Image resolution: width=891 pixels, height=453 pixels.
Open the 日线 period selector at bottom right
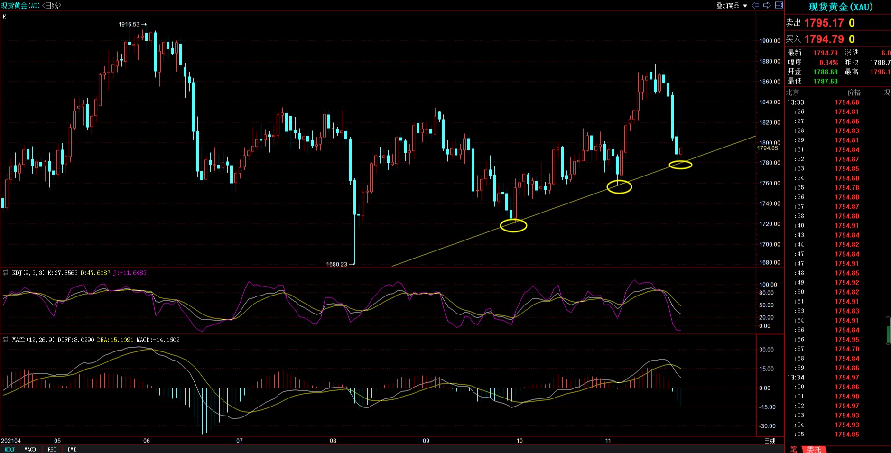coord(770,441)
